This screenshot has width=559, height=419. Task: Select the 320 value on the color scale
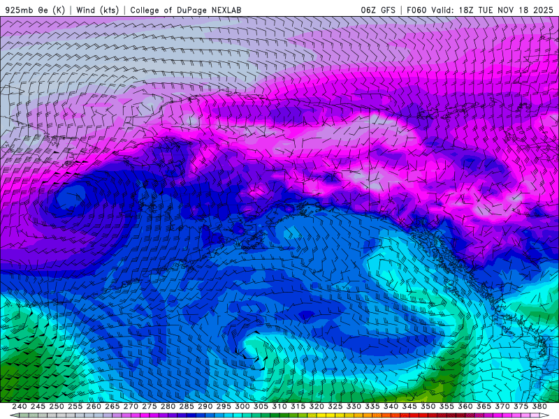[x=317, y=406]
